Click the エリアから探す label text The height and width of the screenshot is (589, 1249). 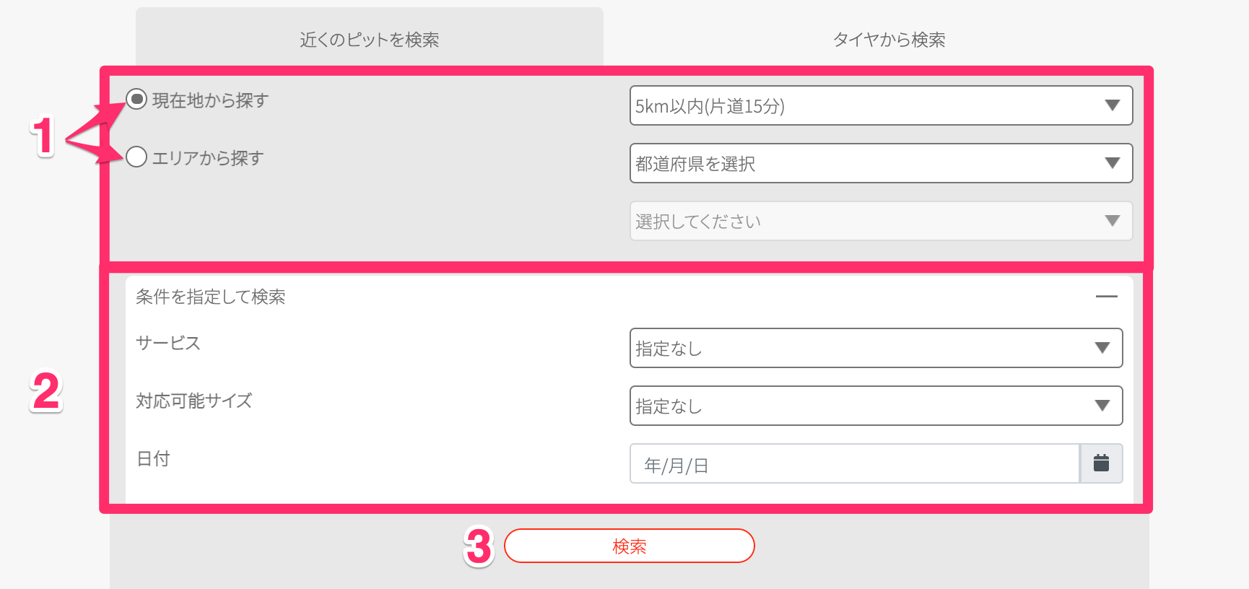[208, 158]
